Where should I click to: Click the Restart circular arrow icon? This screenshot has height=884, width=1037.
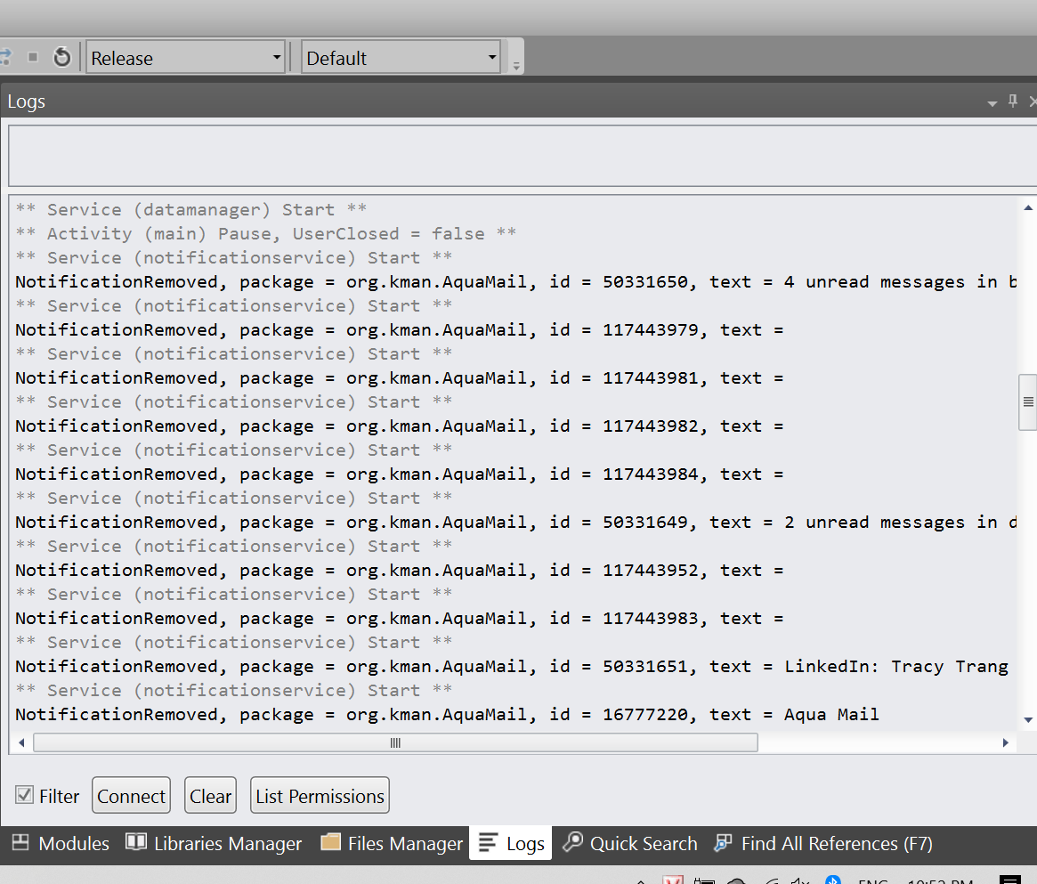pyautogui.click(x=62, y=58)
